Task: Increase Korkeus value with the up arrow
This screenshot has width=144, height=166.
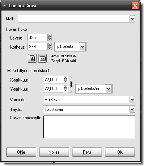Action: 50,45
